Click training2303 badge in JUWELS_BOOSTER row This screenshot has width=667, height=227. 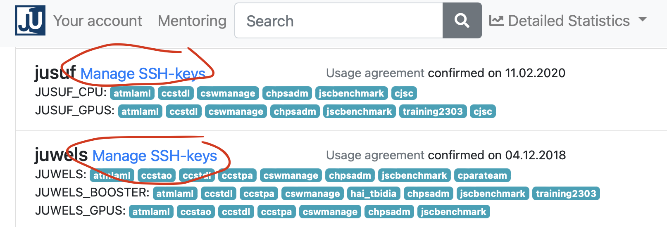tap(566, 194)
